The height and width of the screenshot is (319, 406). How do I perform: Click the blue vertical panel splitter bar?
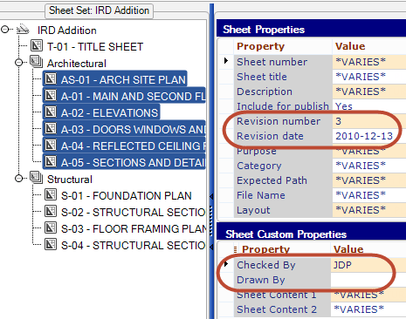coord(211,161)
